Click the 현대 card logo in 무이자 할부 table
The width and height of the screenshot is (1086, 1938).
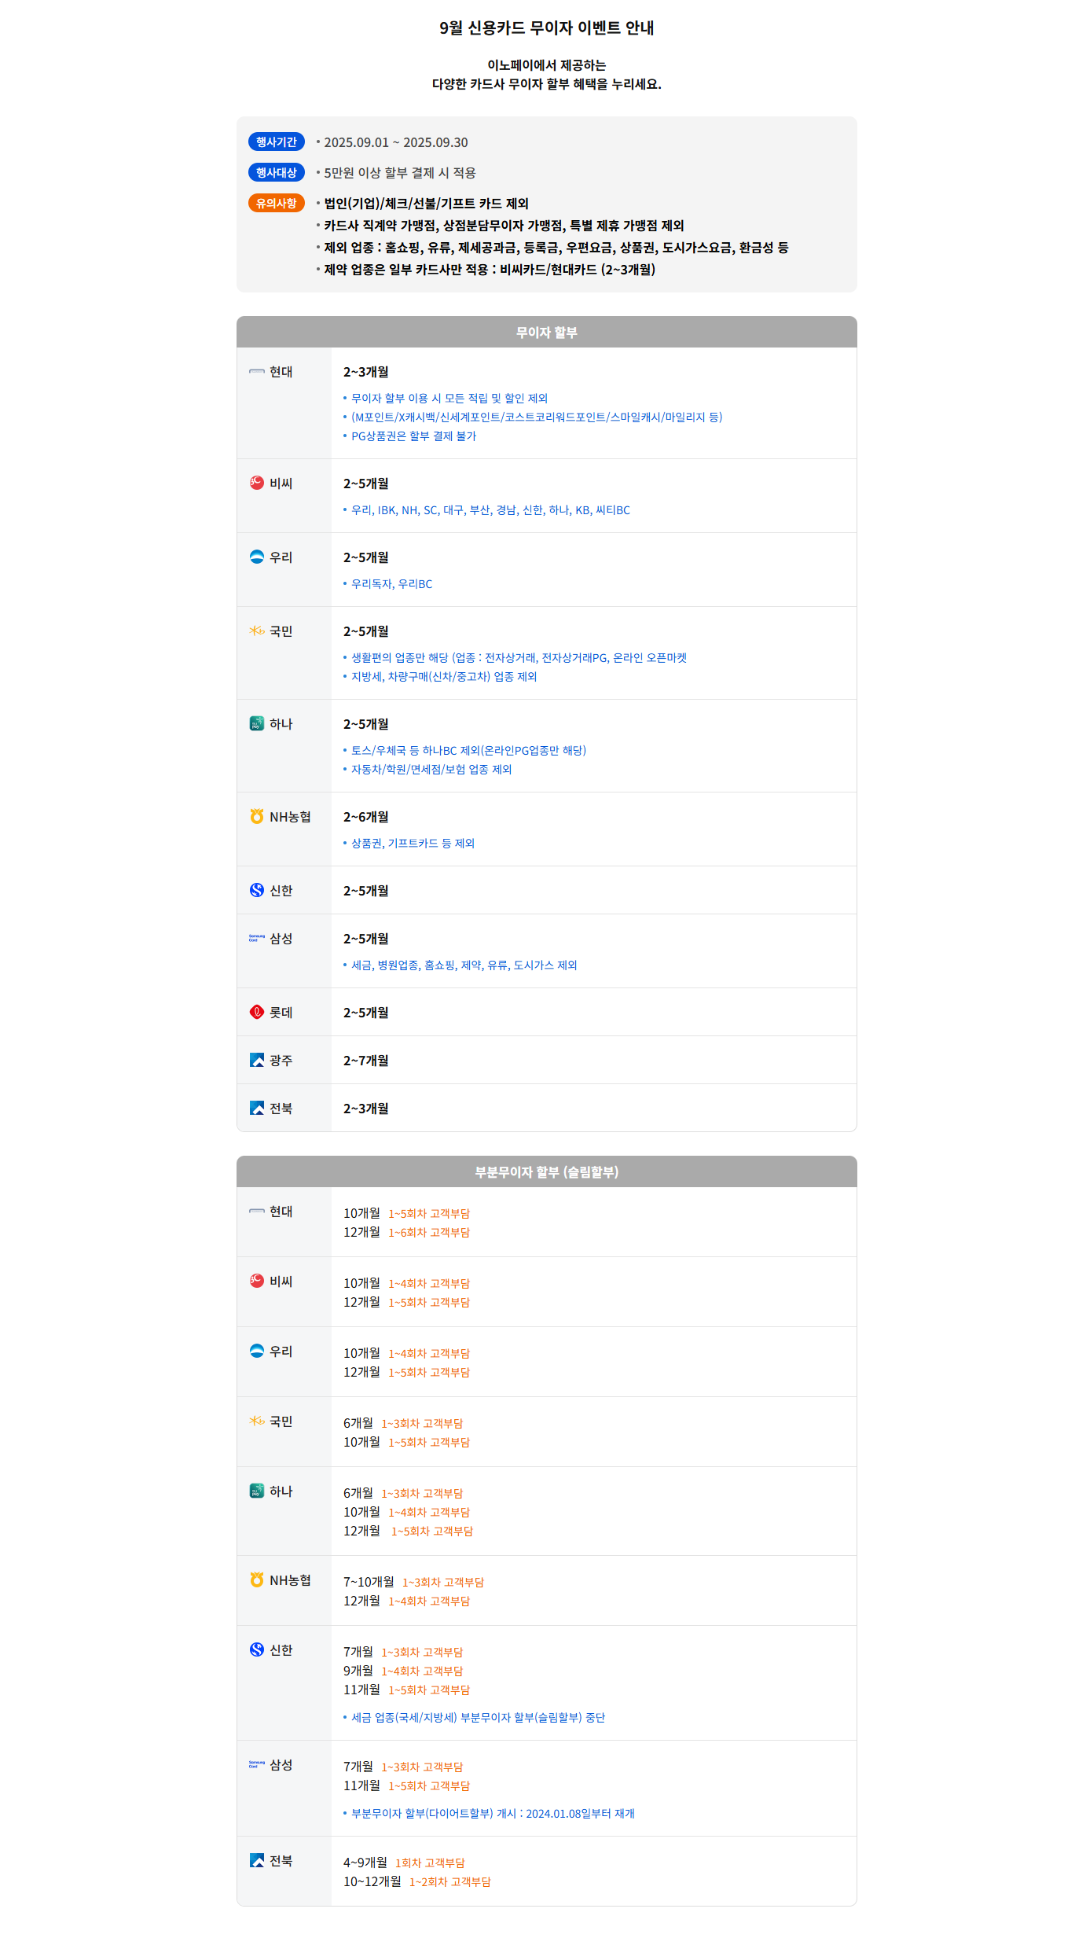[257, 372]
